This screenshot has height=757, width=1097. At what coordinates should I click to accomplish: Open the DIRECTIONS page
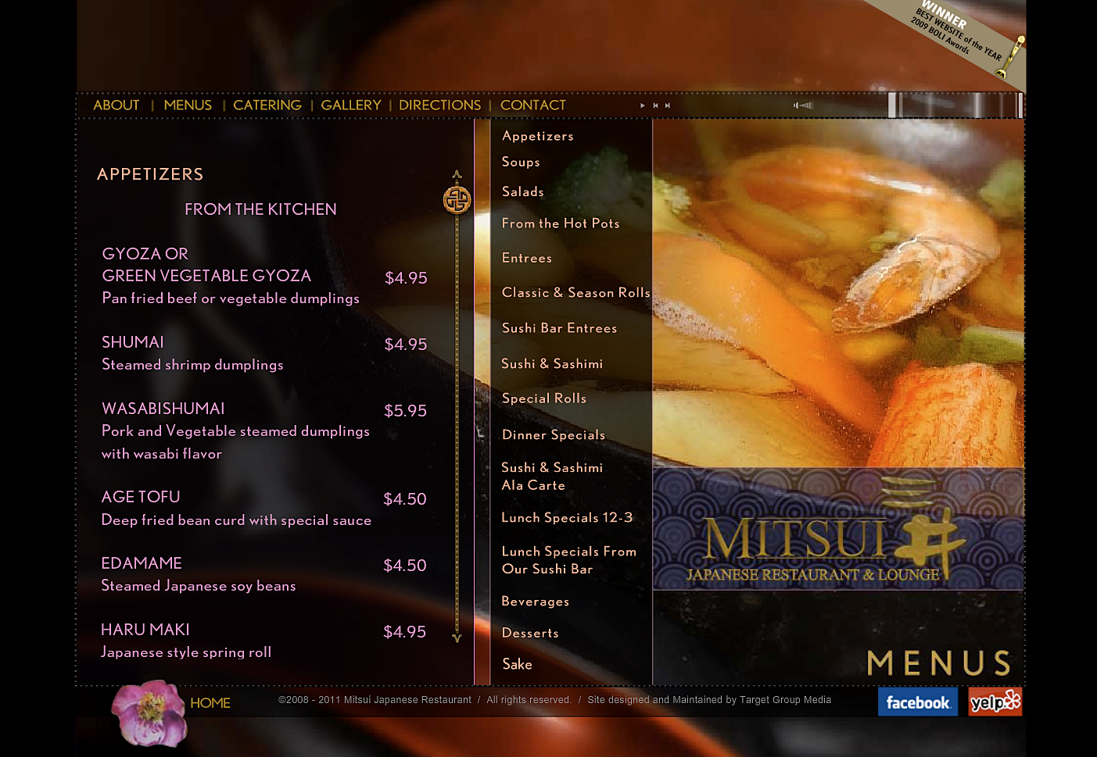[440, 105]
